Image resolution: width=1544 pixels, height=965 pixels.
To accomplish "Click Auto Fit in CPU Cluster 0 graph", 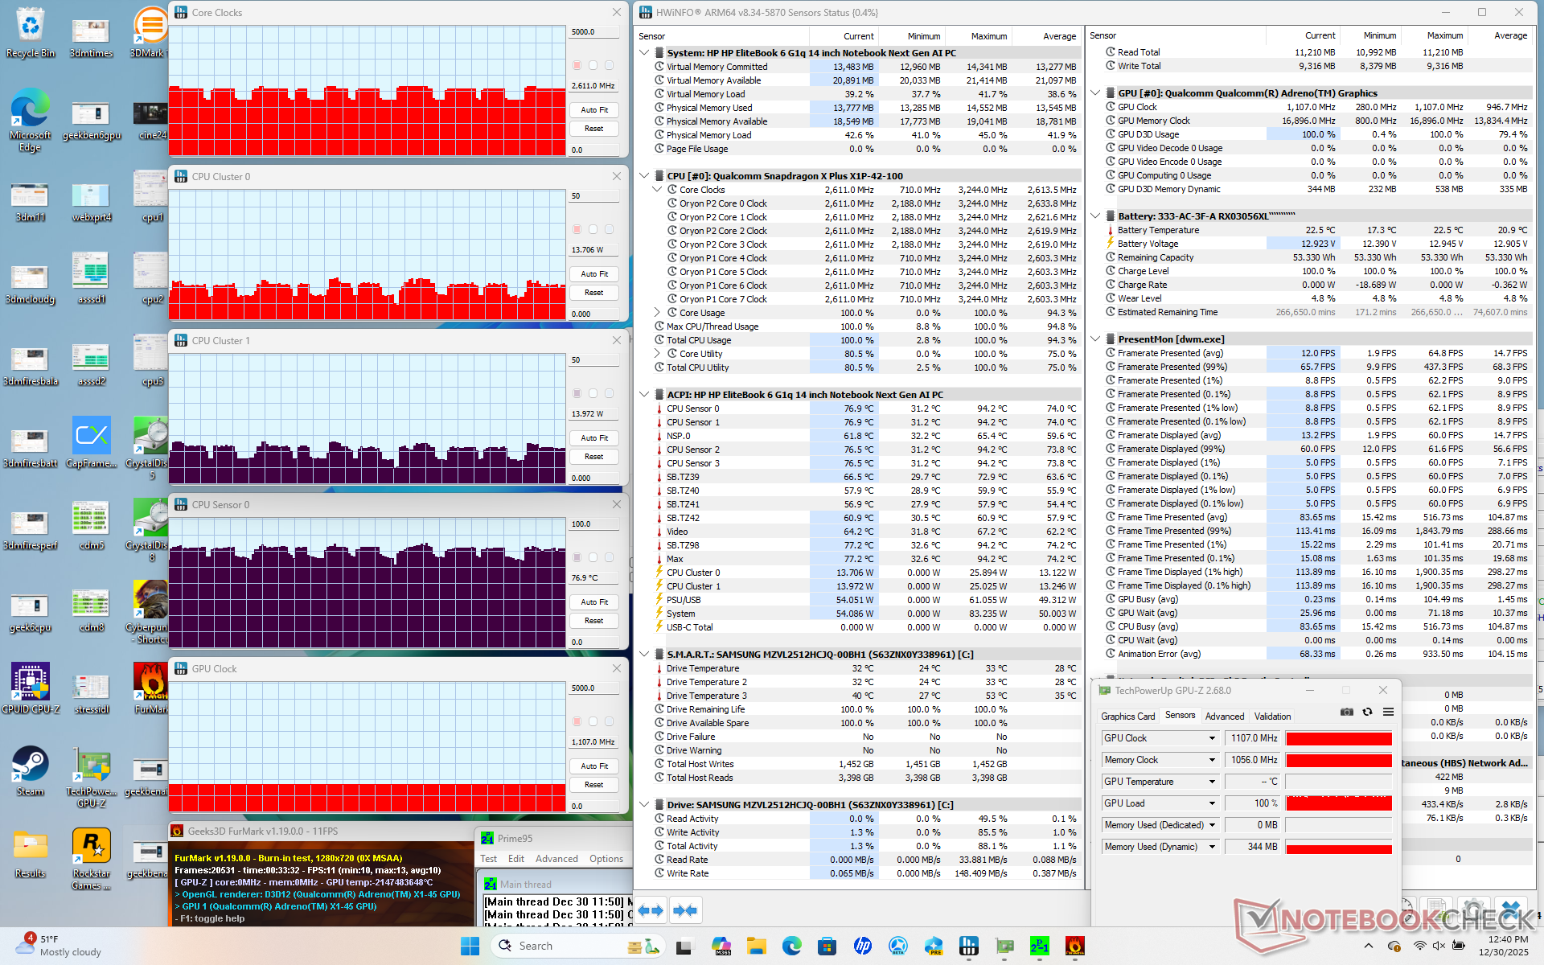I will 594,274.
